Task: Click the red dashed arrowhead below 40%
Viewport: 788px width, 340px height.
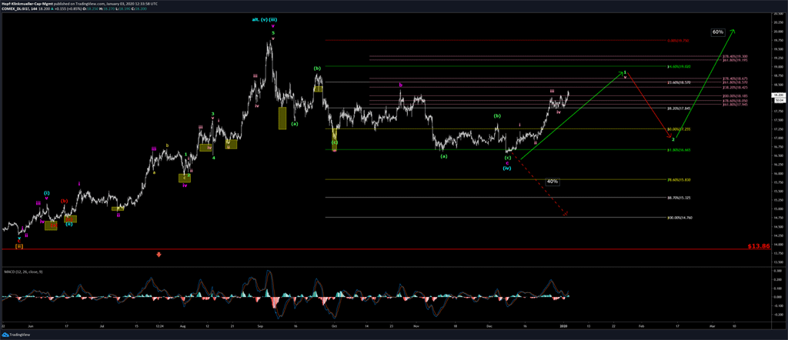Action: tap(567, 214)
